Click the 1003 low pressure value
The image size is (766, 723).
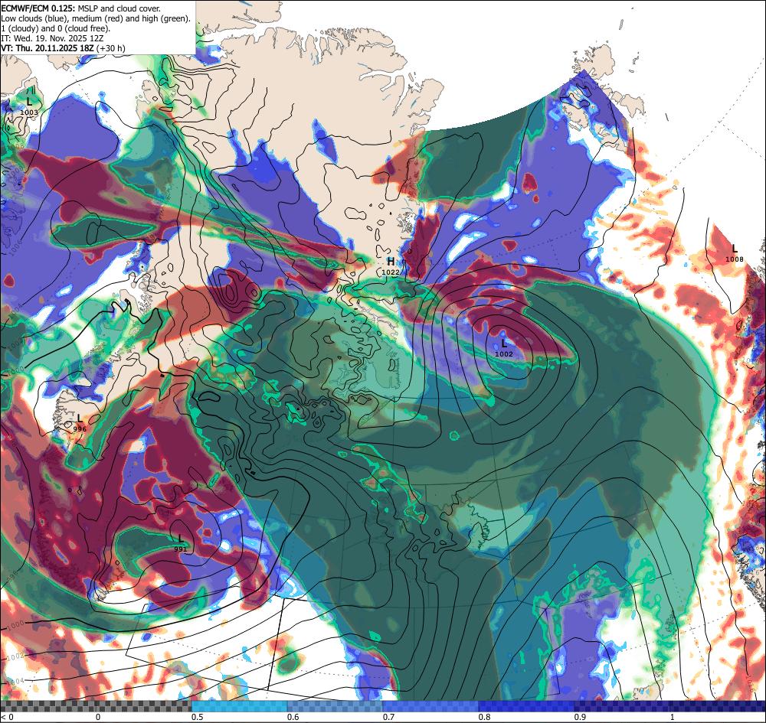pyautogui.click(x=29, y=112)
